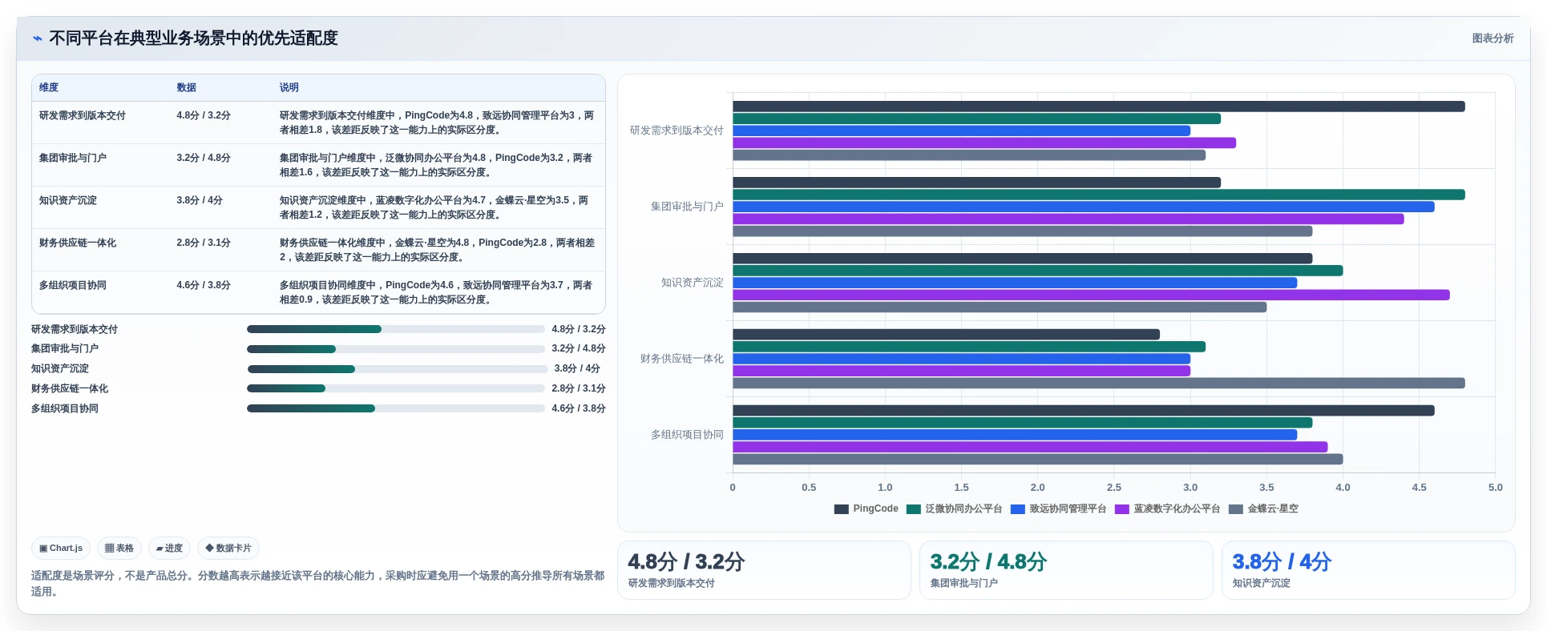Screen dimensions: 1547x631
Task: Click 集团审批与门户 label in progress list
Action: pyautogui.click(x=65, y=349)
